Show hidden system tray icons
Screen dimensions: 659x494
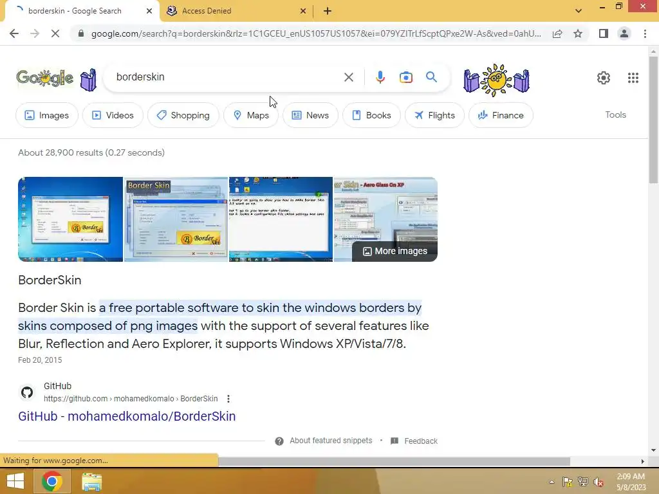552,482
